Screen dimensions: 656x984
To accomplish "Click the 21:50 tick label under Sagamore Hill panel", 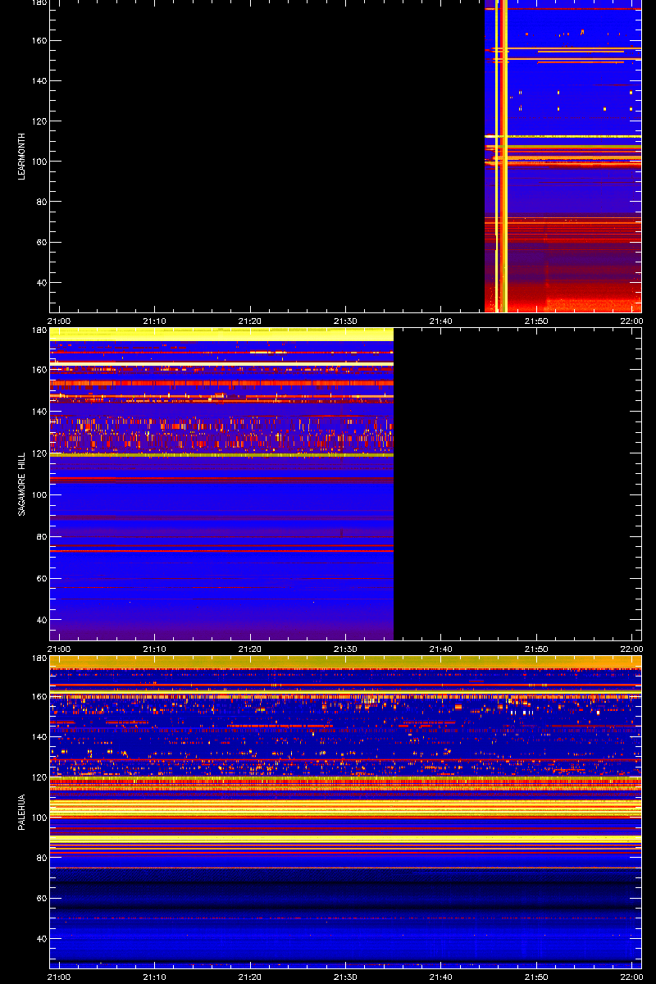I will coord(536,649).
